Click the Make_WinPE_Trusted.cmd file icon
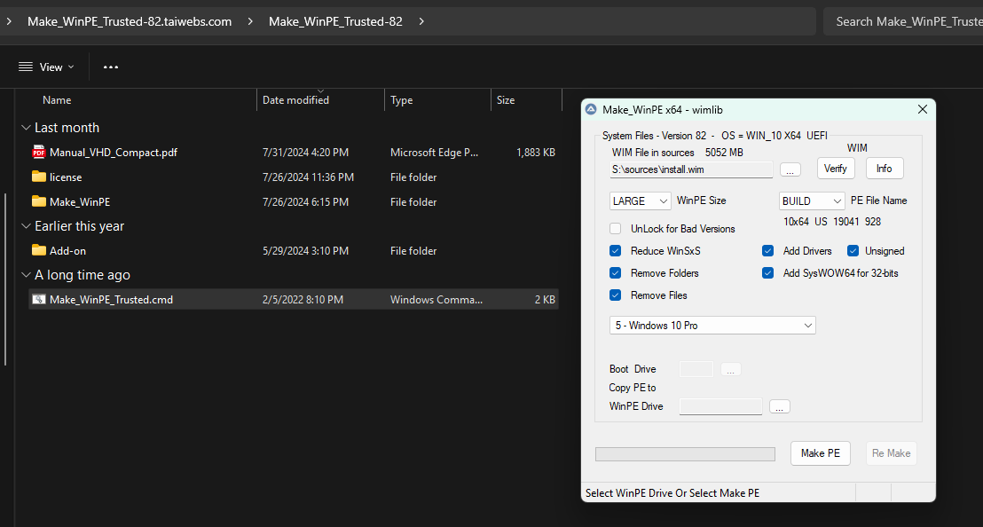This screenshot has width=983, height=527. point(38,299)
